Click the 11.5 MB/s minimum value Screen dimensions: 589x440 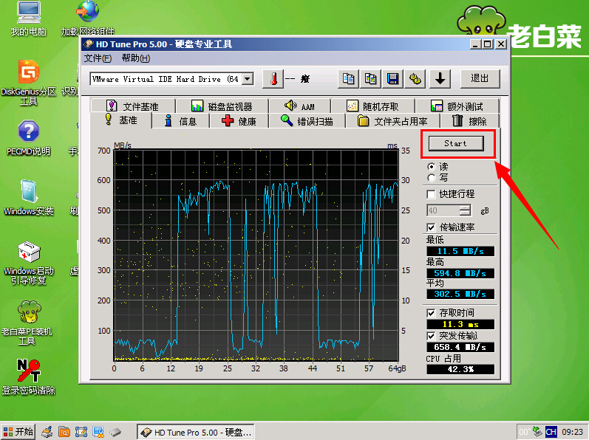coord(460,251)
